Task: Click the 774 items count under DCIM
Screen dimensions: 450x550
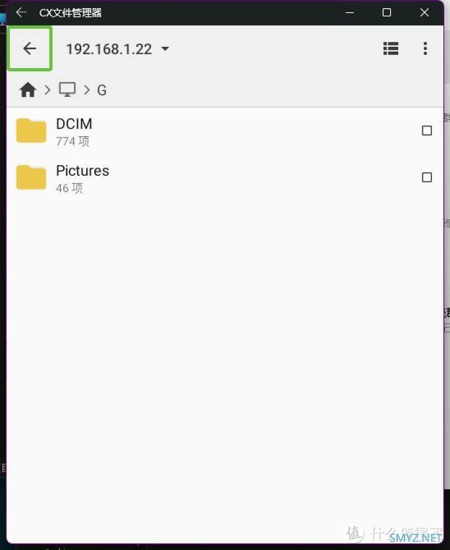Action: tap(72, 141)
